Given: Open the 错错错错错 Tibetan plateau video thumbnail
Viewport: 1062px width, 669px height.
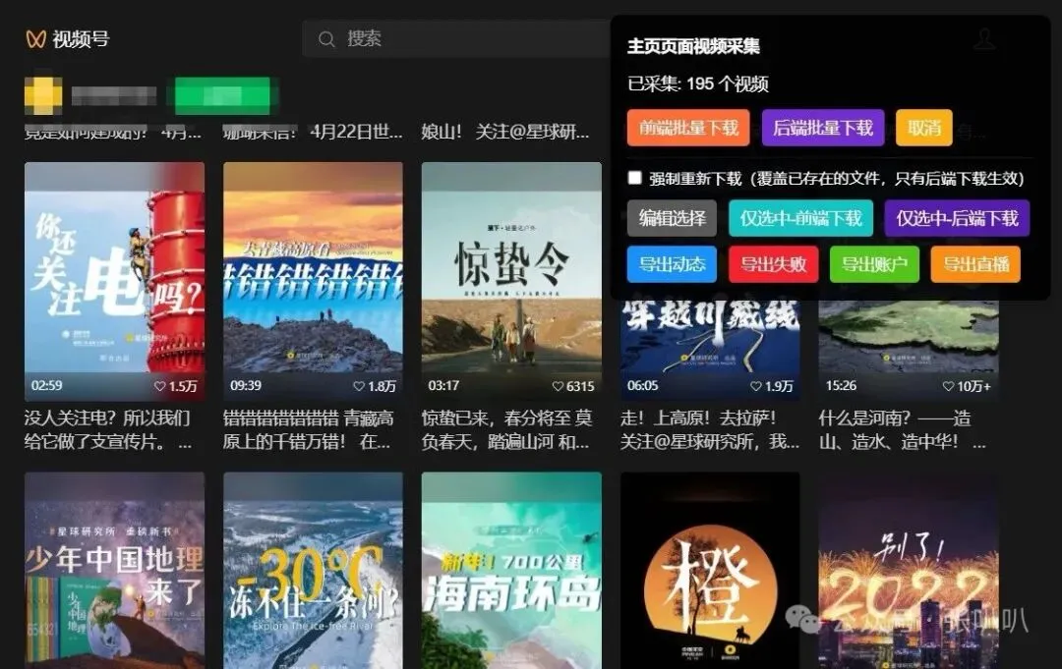Looking at the screenshot, I should click(x=313, y=281).
